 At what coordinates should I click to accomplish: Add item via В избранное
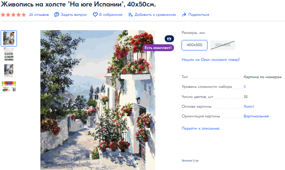point(111,15)
